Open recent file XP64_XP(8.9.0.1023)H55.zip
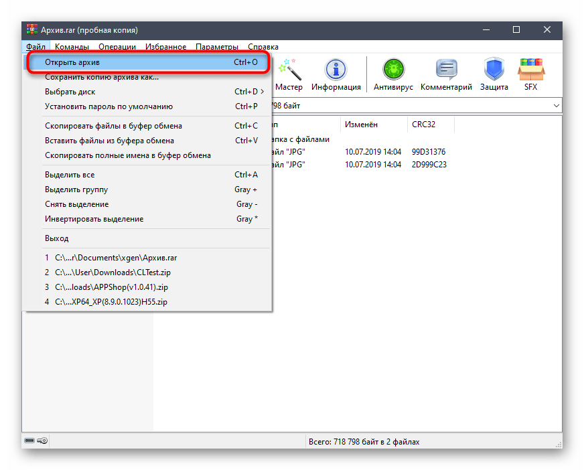This screenshot has height=470, width=584. point(147,302)
